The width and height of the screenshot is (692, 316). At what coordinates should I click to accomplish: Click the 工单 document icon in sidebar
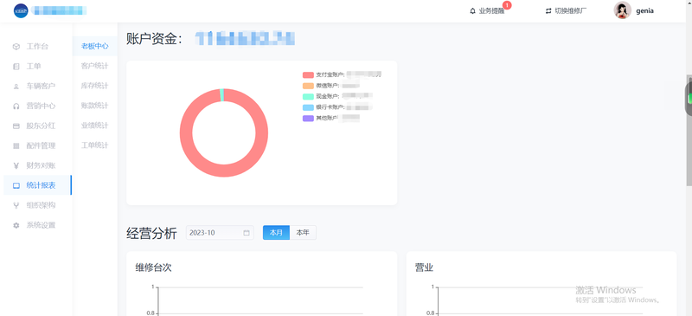point(16,67)
